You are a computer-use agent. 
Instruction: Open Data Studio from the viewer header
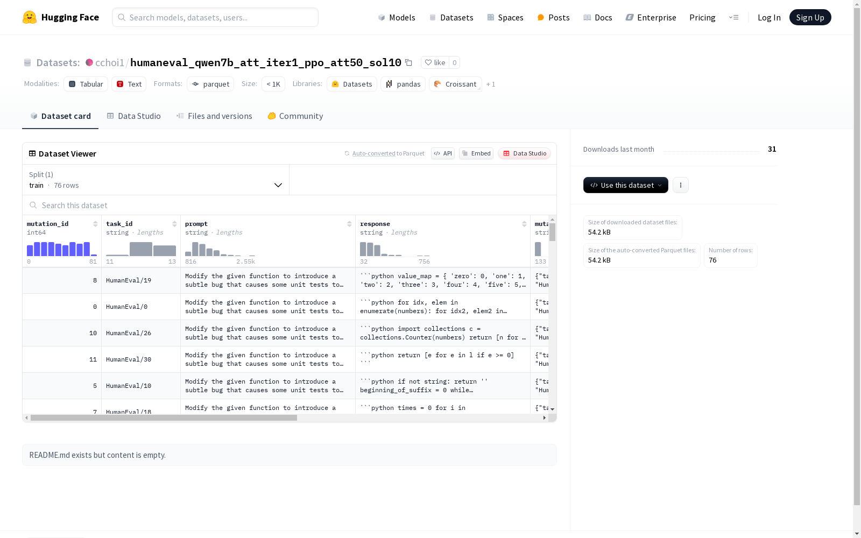[x=525, y=153]
